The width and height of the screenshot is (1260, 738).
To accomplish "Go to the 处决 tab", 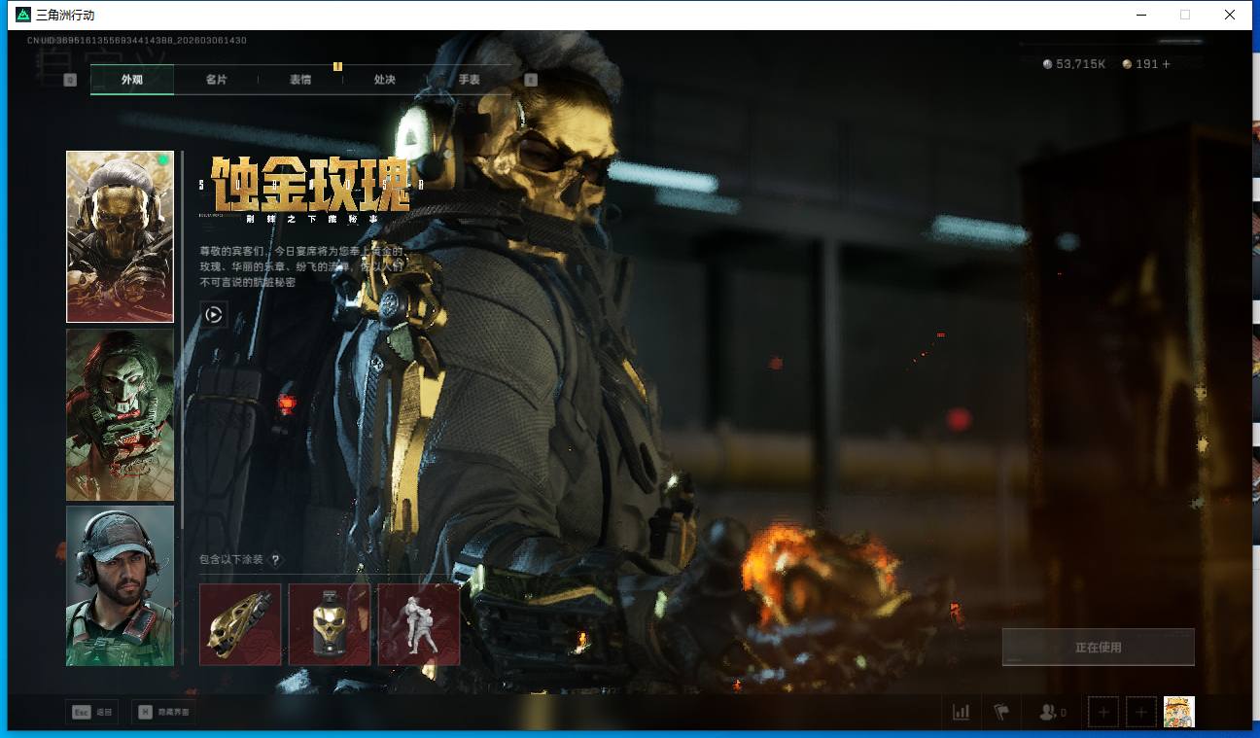I will pyautogui.click(x=385, y=80).
